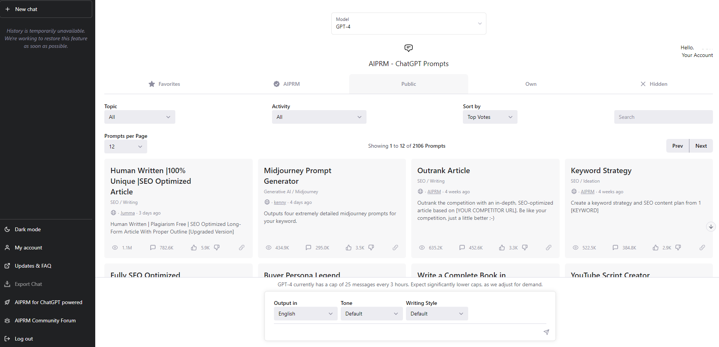Expand the Model GPT-4 dropdown

[409, 24]
